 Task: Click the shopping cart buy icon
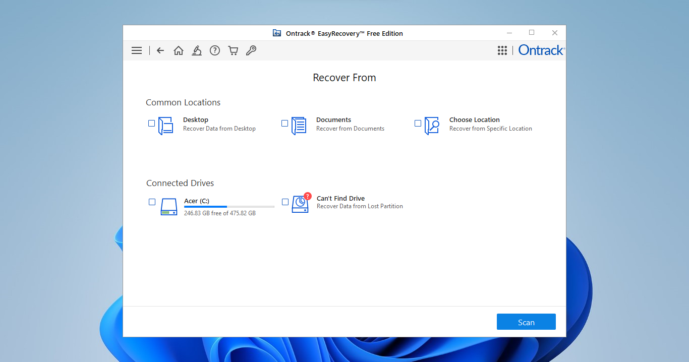click(x=233, y=50)
